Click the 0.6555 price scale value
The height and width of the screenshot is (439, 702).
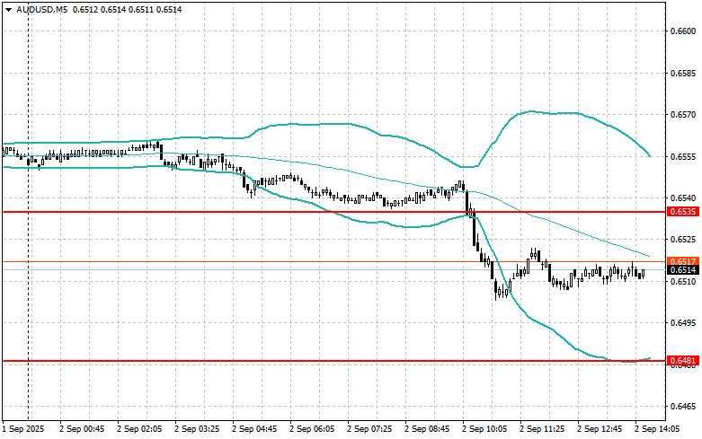(683, 157)
